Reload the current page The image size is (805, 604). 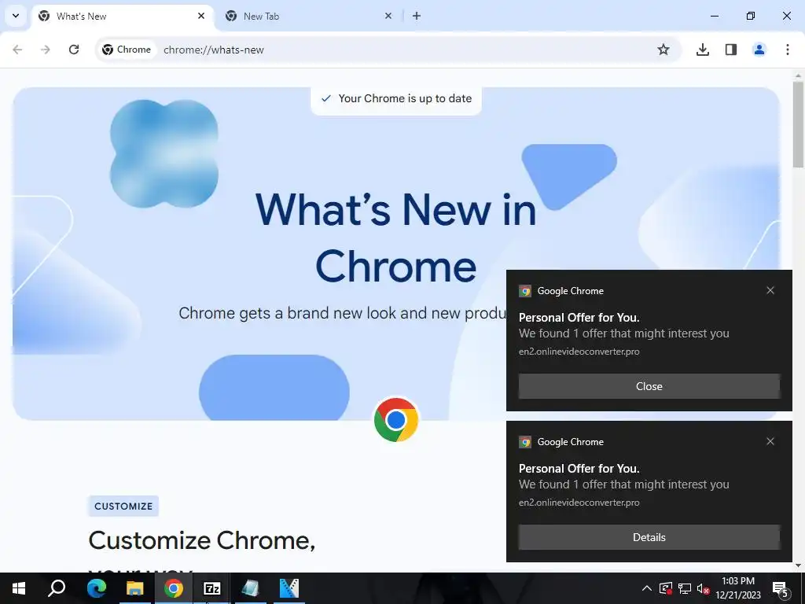coord(74,50)
